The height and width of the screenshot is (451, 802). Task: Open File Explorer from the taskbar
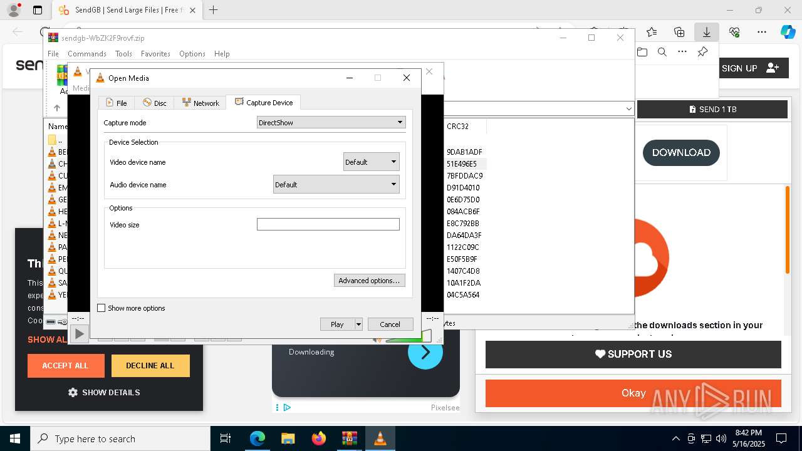click(288, 438)
